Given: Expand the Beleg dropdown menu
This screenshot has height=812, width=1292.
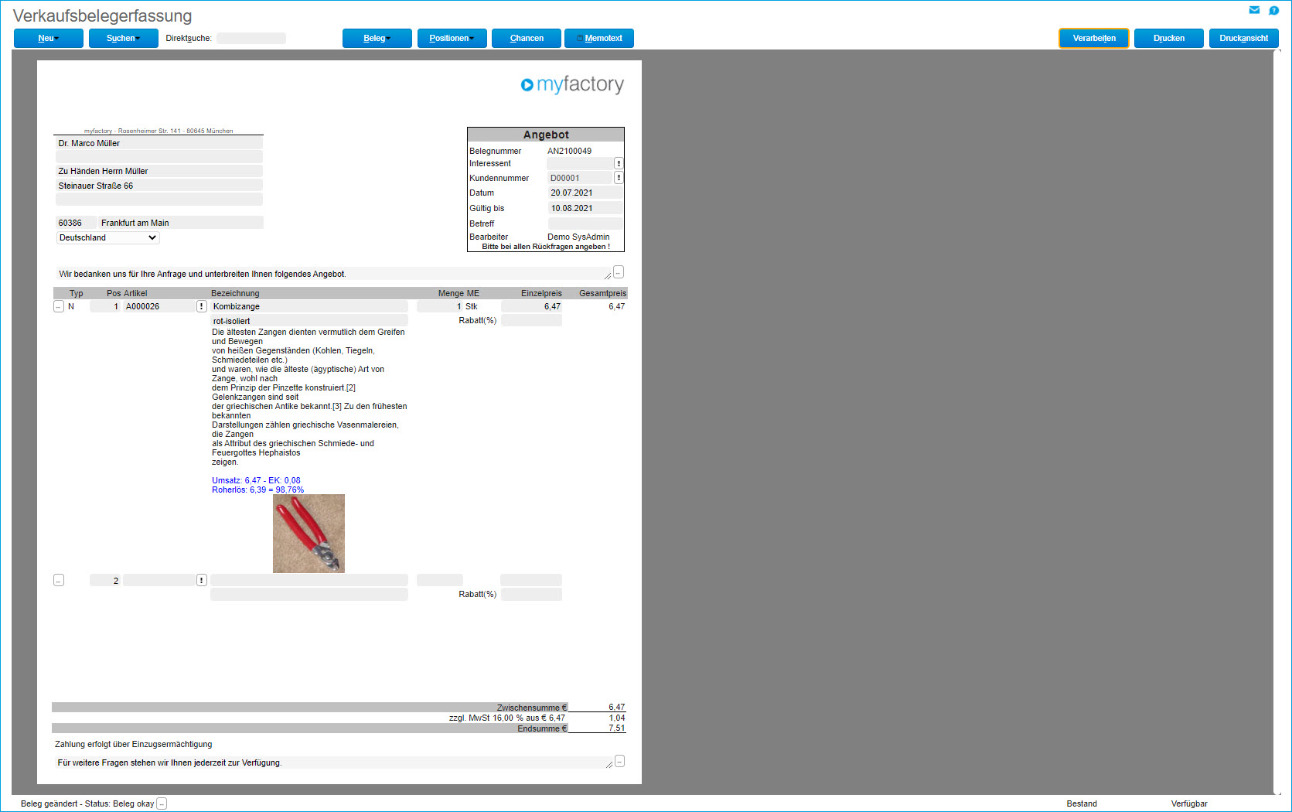Looking at the screenshot, I should [x=377, y=38].
